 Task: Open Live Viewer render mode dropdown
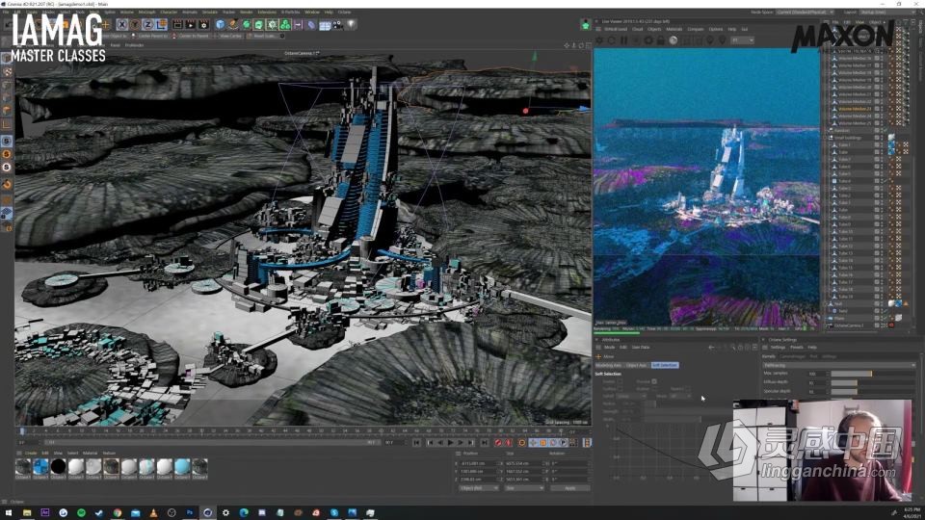[x=742, y=40]
